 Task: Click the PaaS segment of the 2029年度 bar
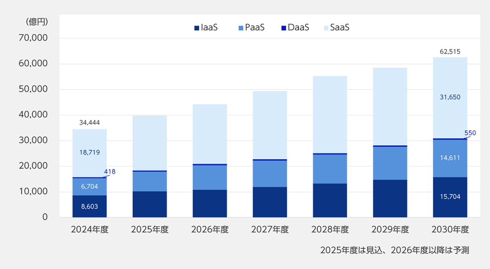390,163
